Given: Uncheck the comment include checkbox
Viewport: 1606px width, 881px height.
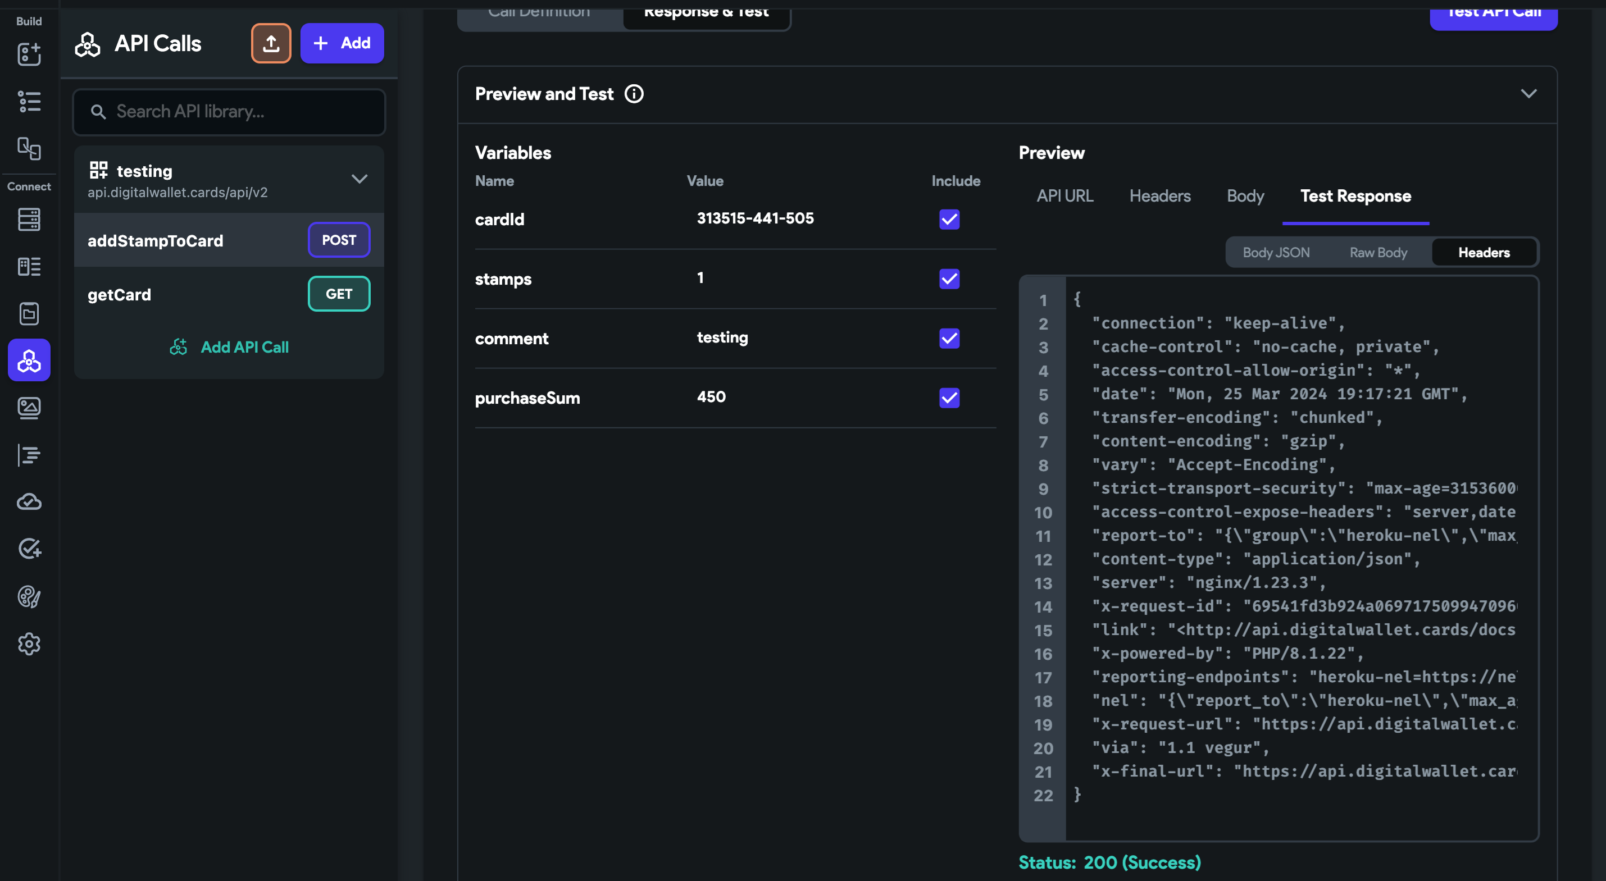Looking at the screenshot, I should pyautogui.click(x=949, y=339).
